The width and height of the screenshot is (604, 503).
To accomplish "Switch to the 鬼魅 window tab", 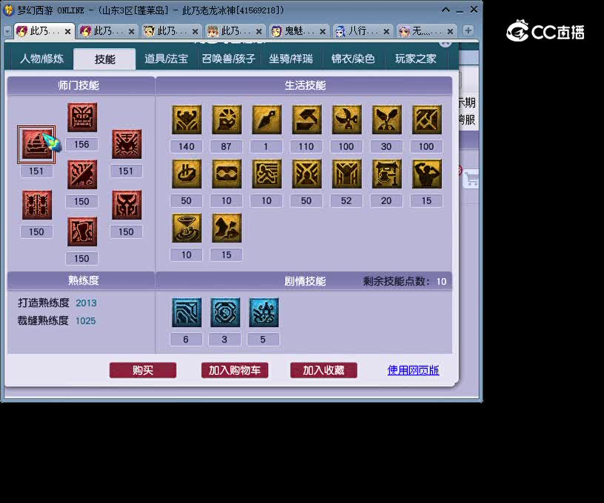I will click(298, 31).
